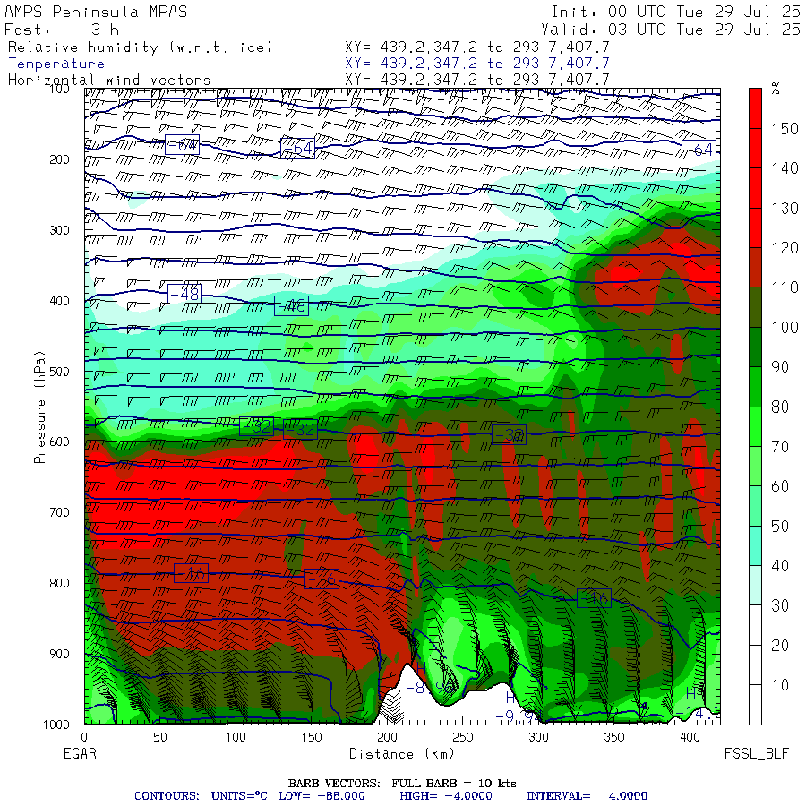
Task: Click the color bar label '60'
Action: click(x=780, y=485)
